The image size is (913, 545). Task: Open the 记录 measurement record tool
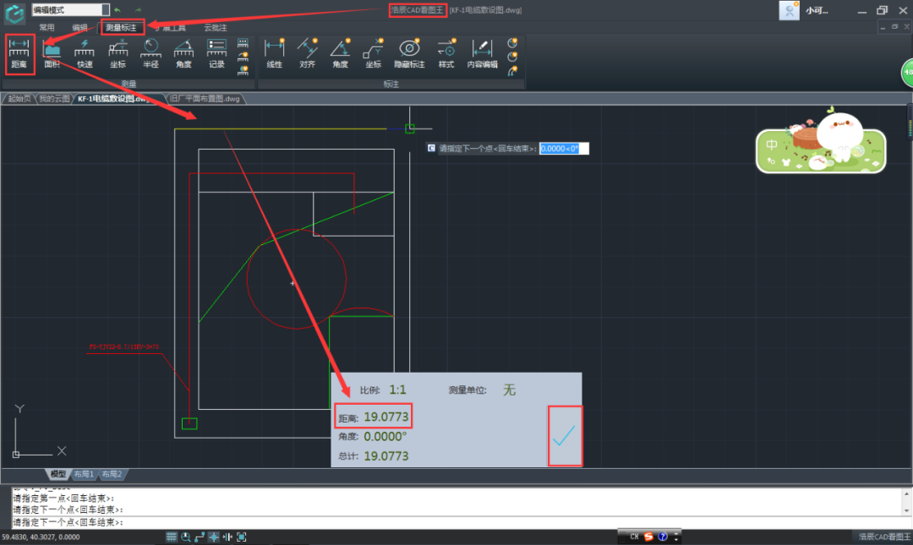pos(216,53)
